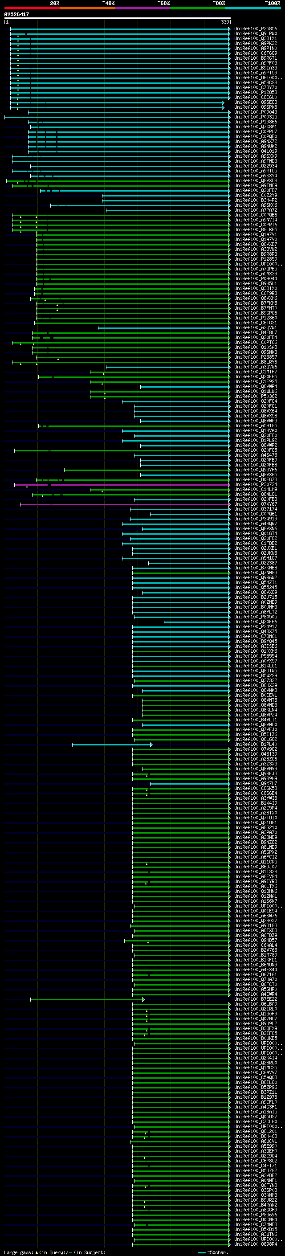Select the UniRef100_A5BCS8 label
Image resolution: width=285 pixels, height=1256 pixels.
(x=256, y=83)
